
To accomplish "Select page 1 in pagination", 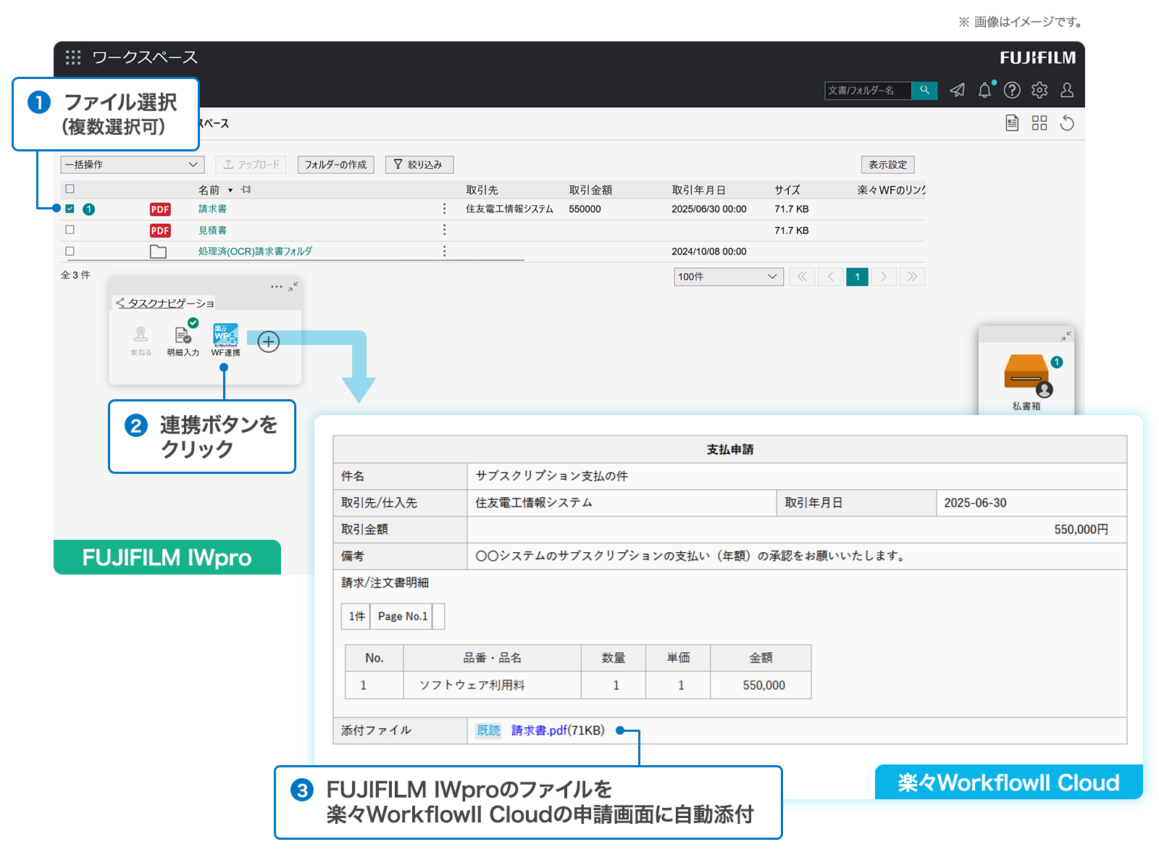I will [857, 277].
